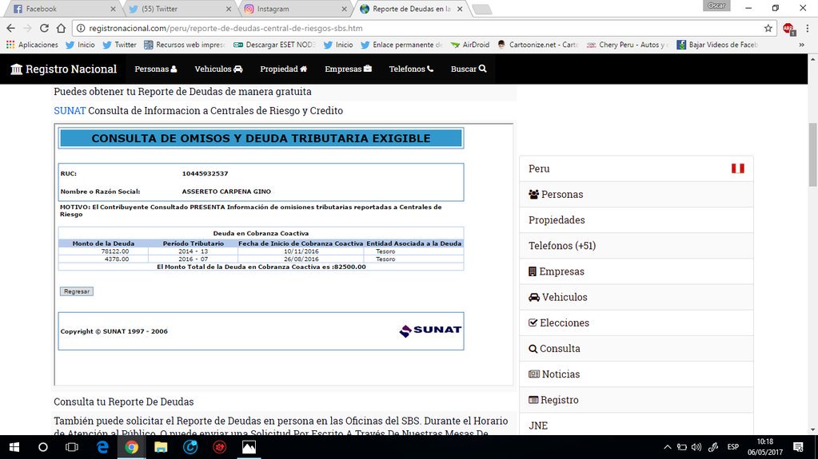Screen dimensions: 818x459
Task: Open Empresas in the sidebar
Action: (636, 271)
